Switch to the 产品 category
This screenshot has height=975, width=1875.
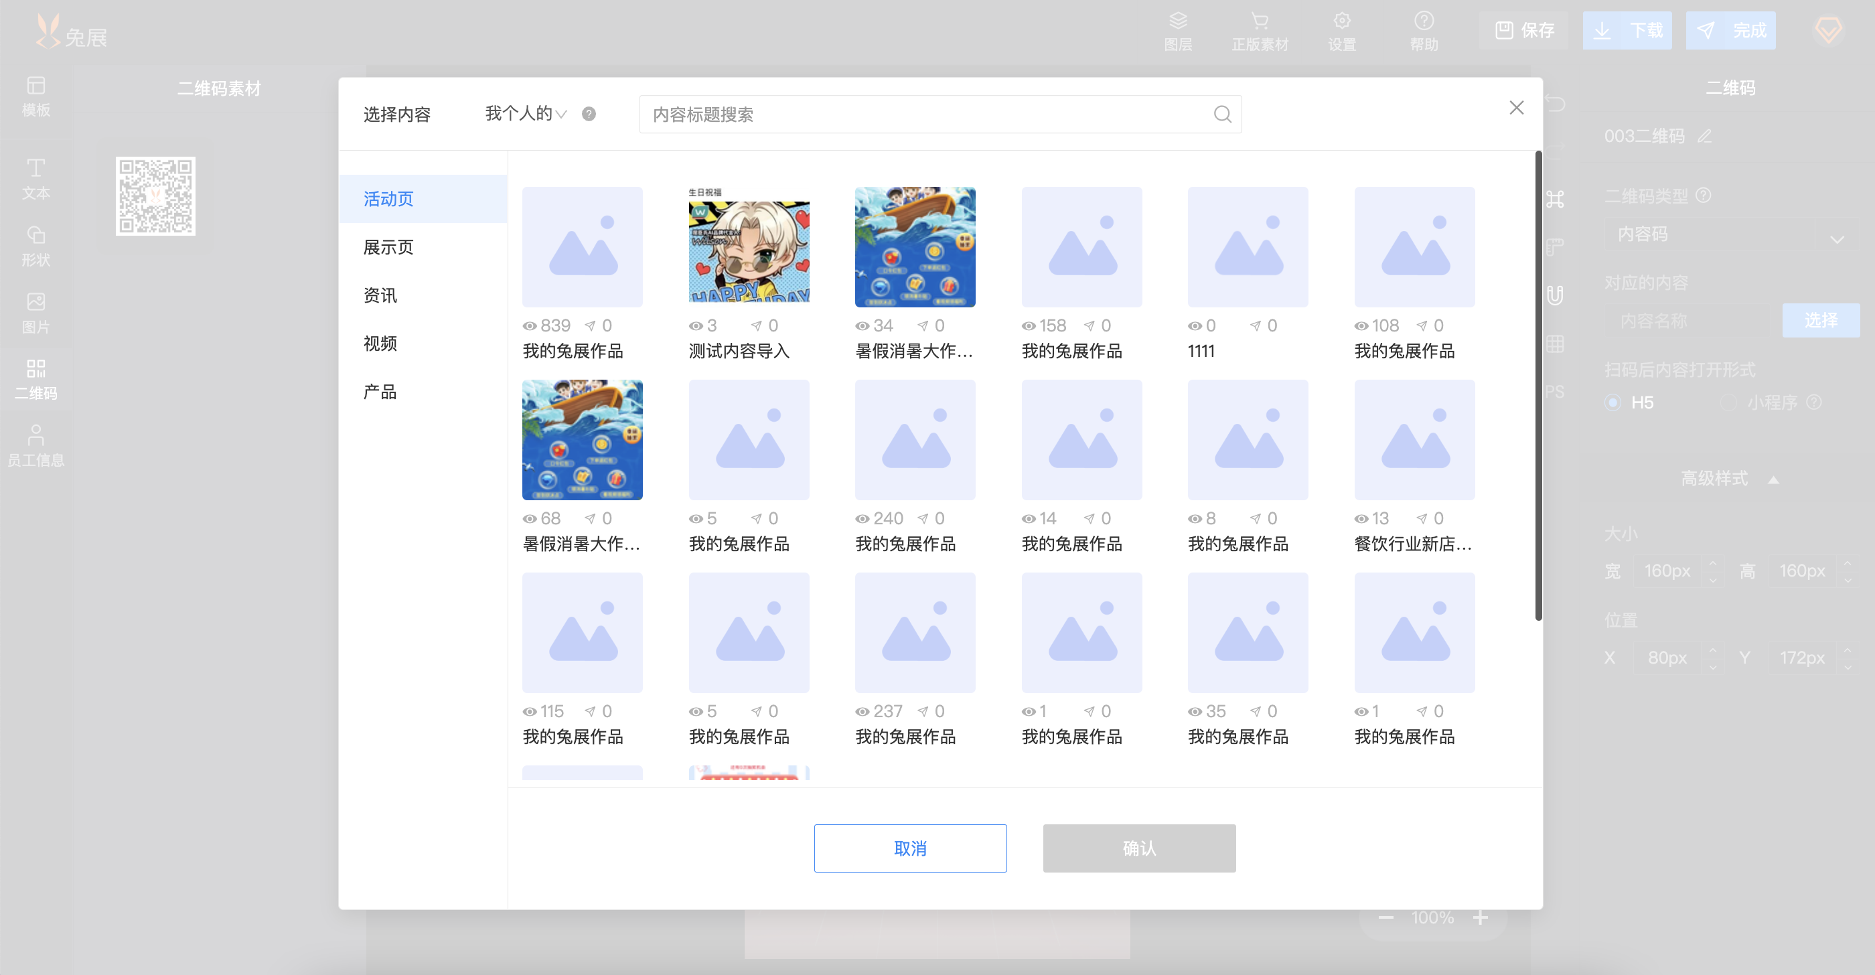(423, 392)
